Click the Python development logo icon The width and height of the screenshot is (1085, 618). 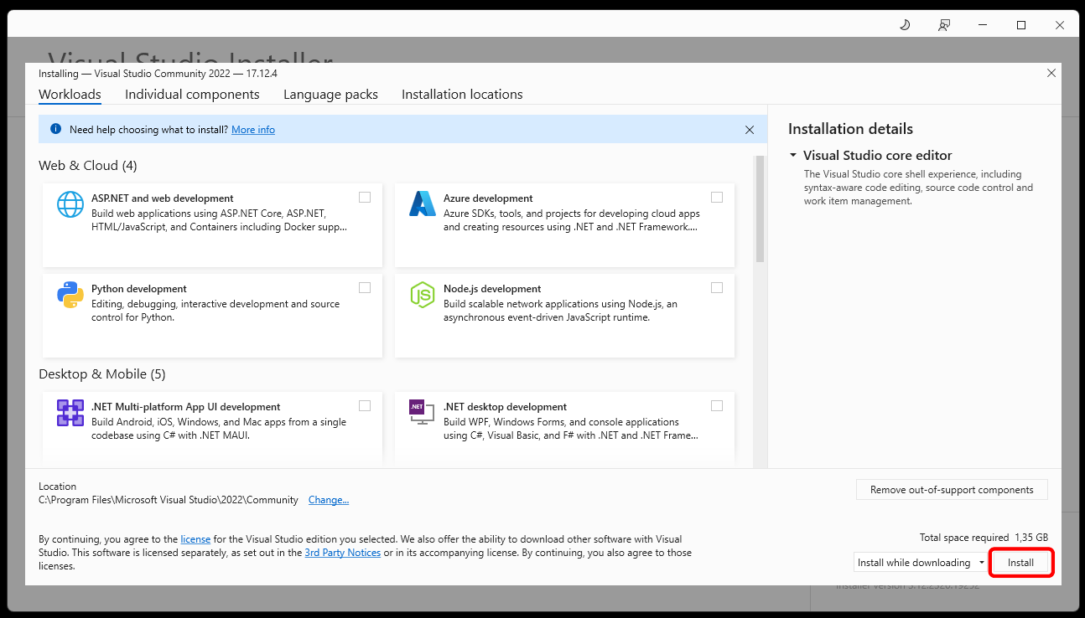70,295
